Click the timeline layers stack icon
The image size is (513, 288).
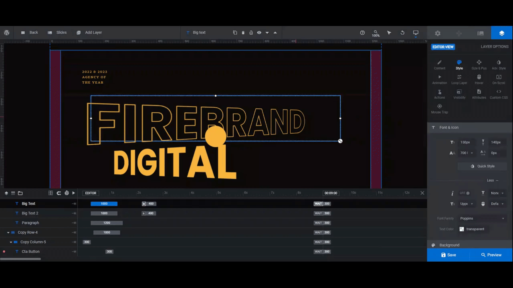tap(6, 193)
